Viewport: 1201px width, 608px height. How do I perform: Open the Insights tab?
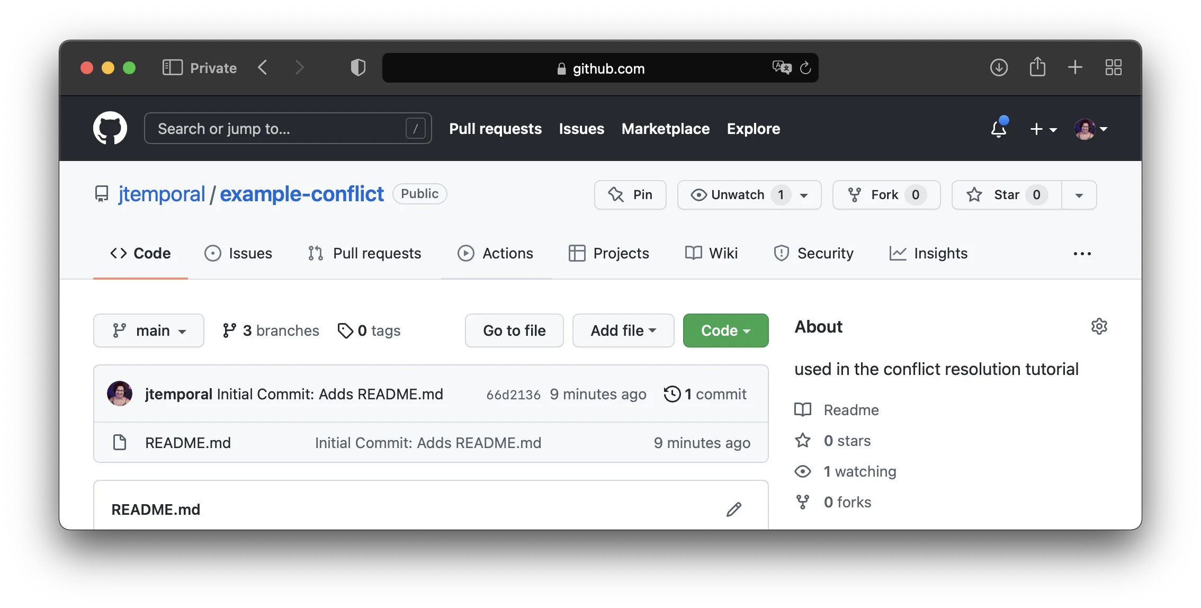pyautogui.click(x=928, y=253)
